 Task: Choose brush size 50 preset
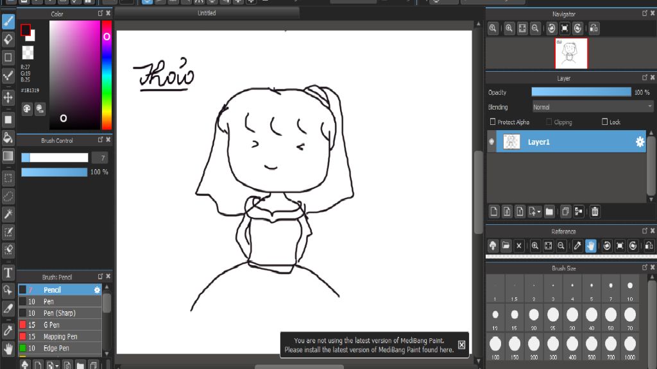(611, 318)
